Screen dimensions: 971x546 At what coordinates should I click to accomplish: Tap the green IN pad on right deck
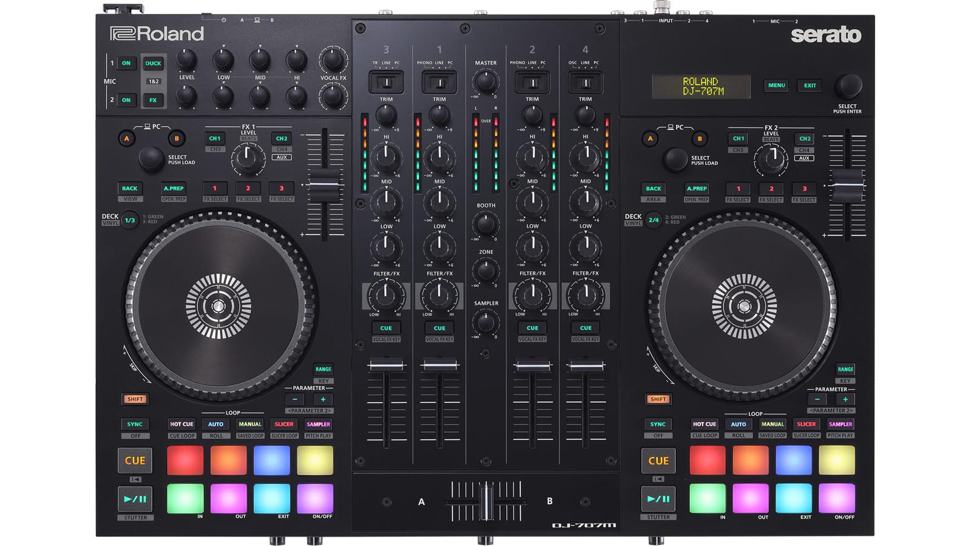(x=708, y=498)
